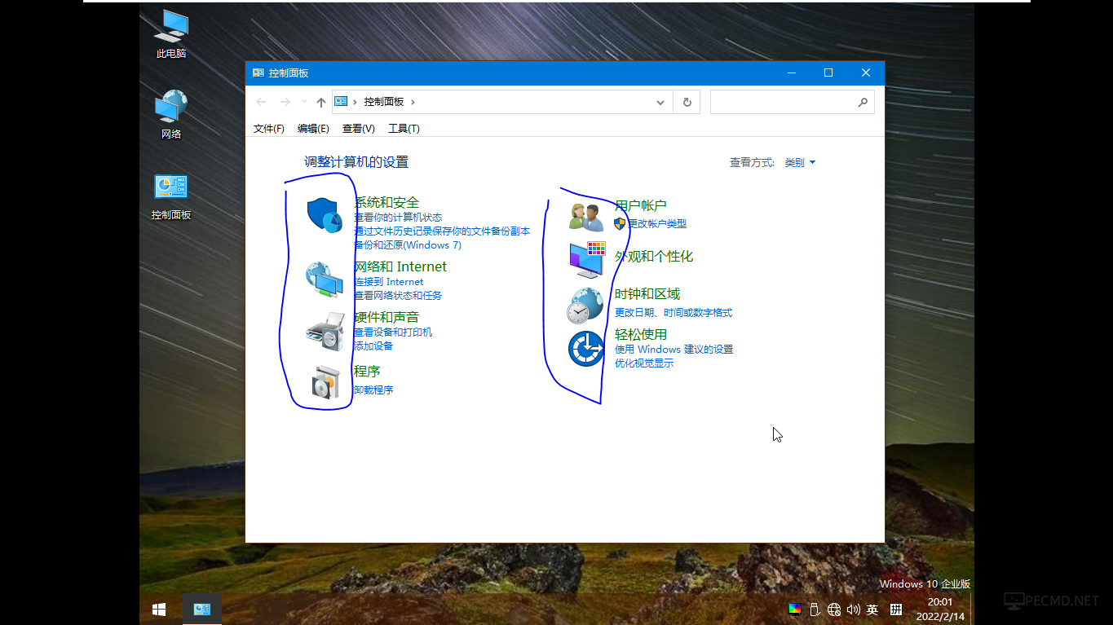
Task: Expand chevron before 控制面板 breadcrumb
Action: (x=356, y=102)
